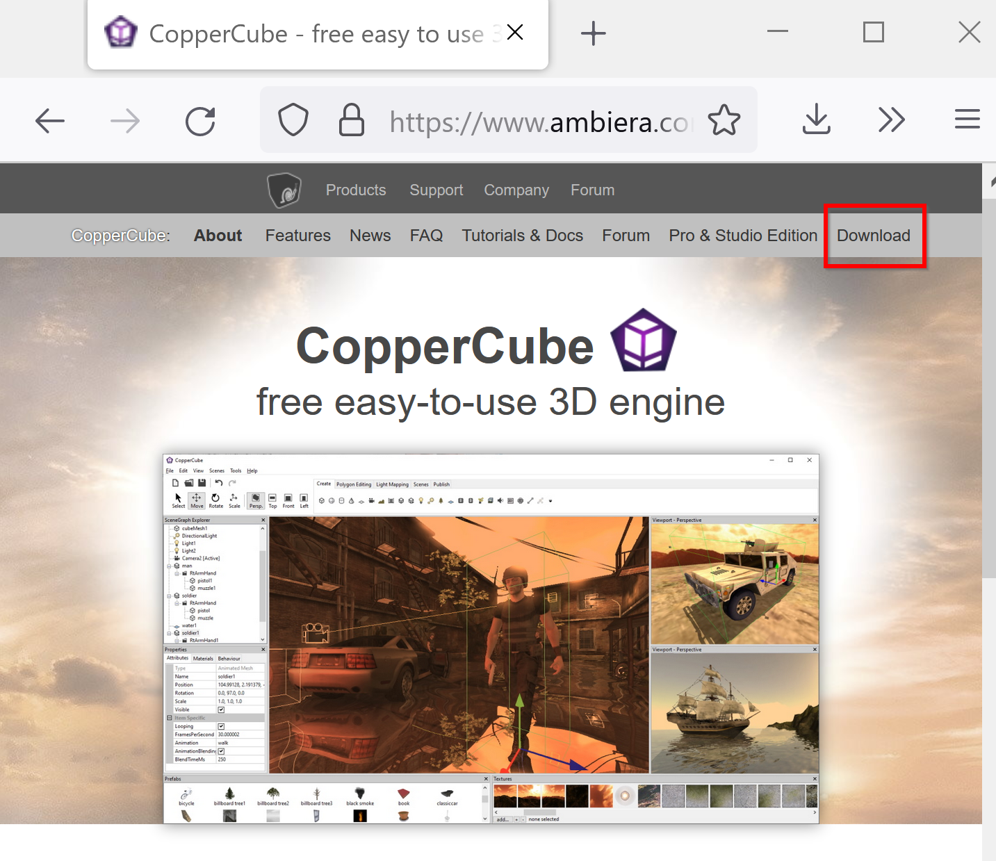Show site security info via padlock
Image resolution: width=996 pixels, height=861 pixels.
point(351,120)
